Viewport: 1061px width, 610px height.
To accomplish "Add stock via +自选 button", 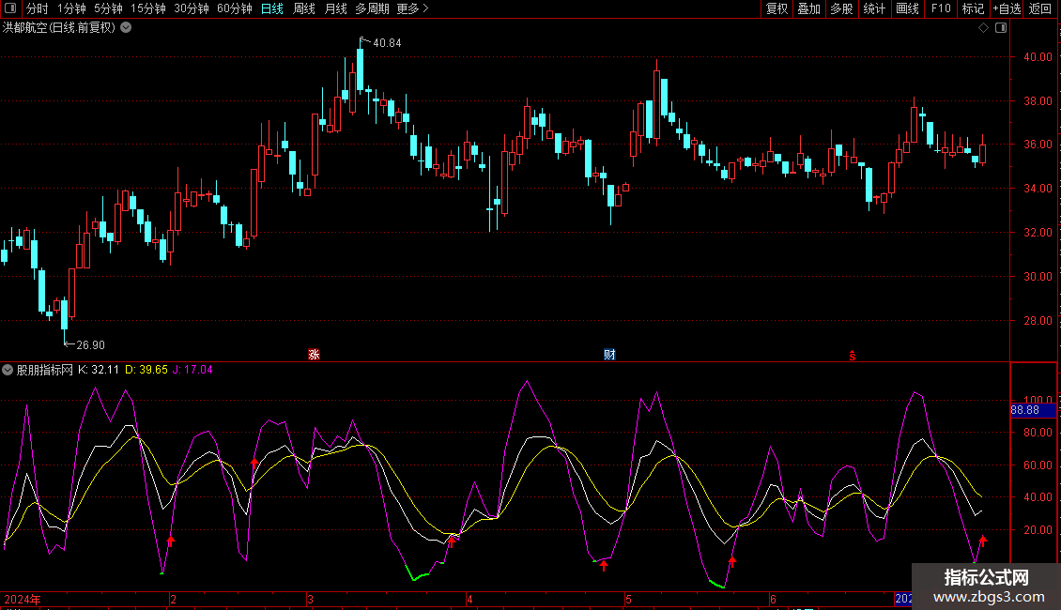I will [x=1006, y=8].
